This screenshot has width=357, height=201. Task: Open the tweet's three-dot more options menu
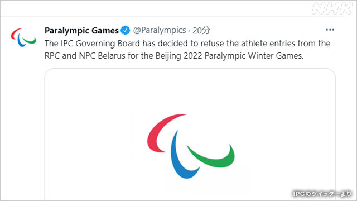(x=330, y=30)
